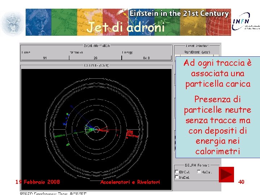Enable the EMCal checkbox
The width and height of the screenshot is (260, 195).
tap(177, 172)
